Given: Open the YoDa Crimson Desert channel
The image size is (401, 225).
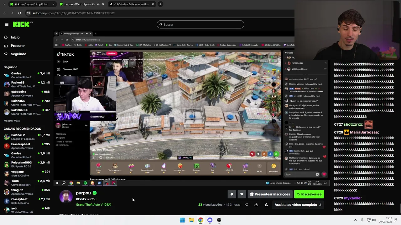Looking at the screenshot, I should click(x=27, y=182).
